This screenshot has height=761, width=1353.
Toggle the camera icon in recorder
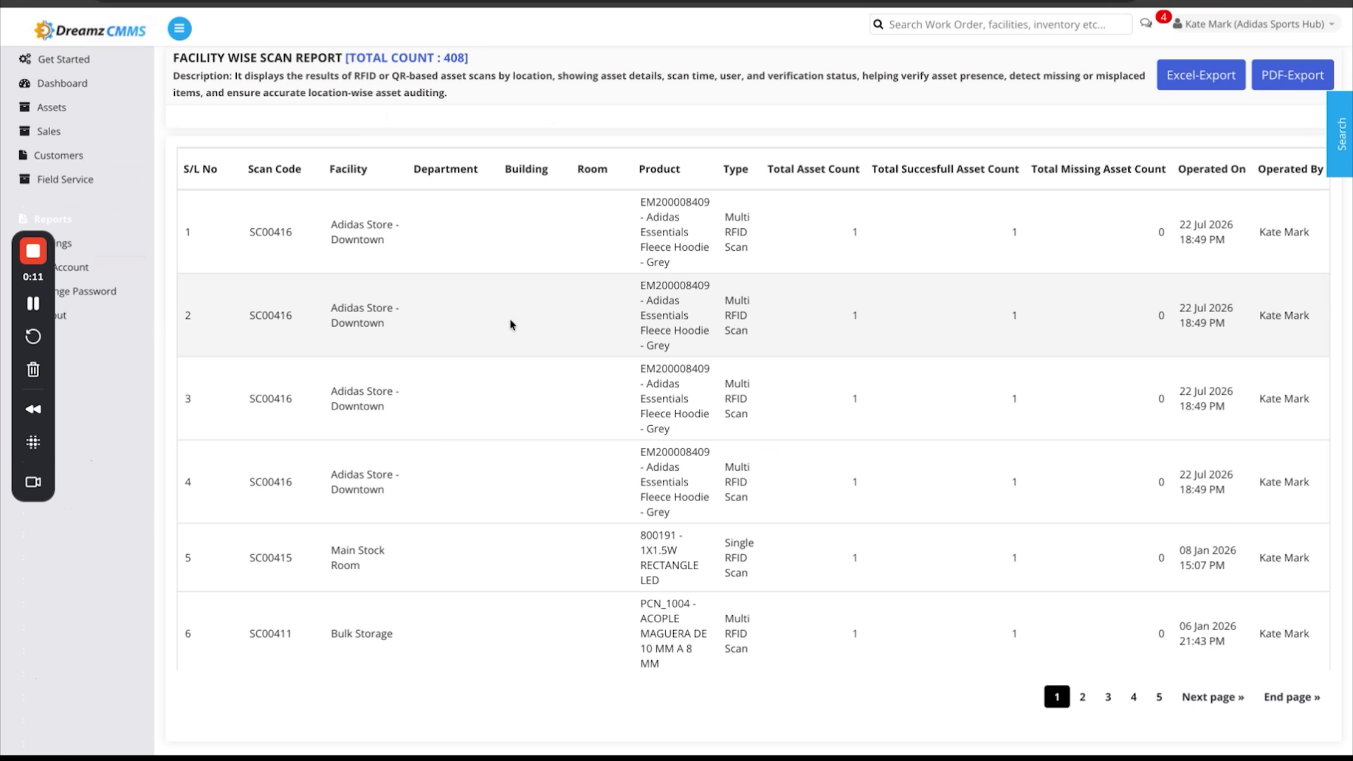[x=33, y=482]
